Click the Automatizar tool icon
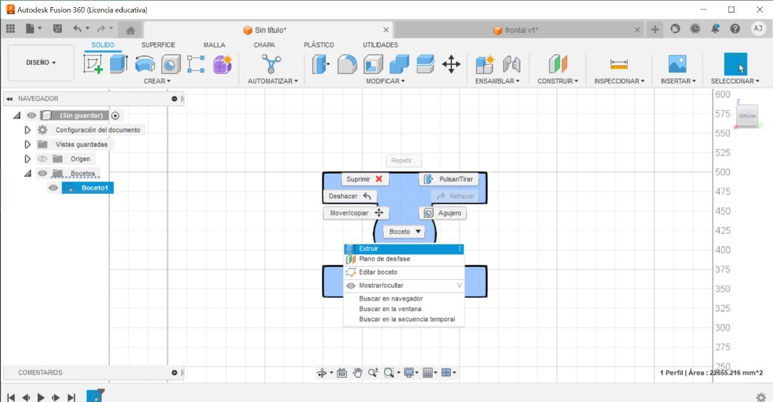The width and height of the screenshot is (773, 402). click(x=272, y=64)
